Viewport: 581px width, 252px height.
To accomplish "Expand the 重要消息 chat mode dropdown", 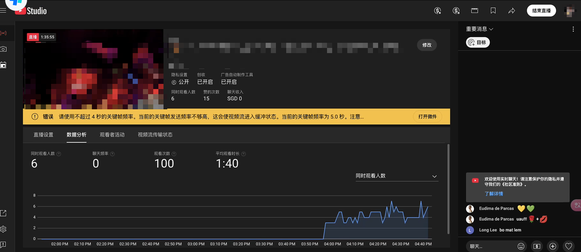I will pos(480,29).
